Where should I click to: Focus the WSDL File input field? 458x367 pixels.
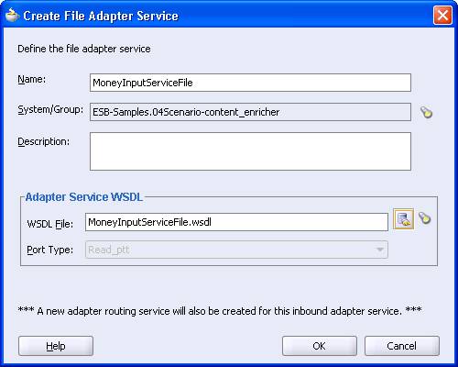click(236, 222)
